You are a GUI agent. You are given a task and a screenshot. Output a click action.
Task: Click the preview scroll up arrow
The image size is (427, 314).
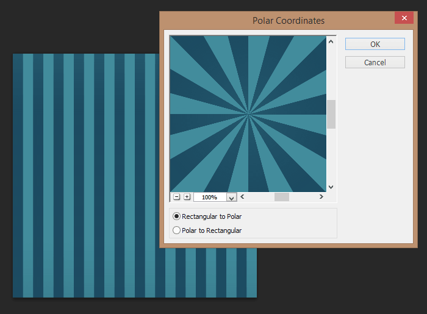[331, 41]
